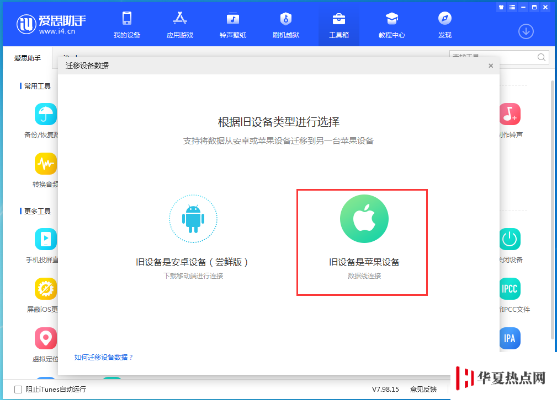Open the 手机投屏直播 screen casting tool
Image resolution: width=557 pixels, height=400 pixels.
click(x=45, y=239)
